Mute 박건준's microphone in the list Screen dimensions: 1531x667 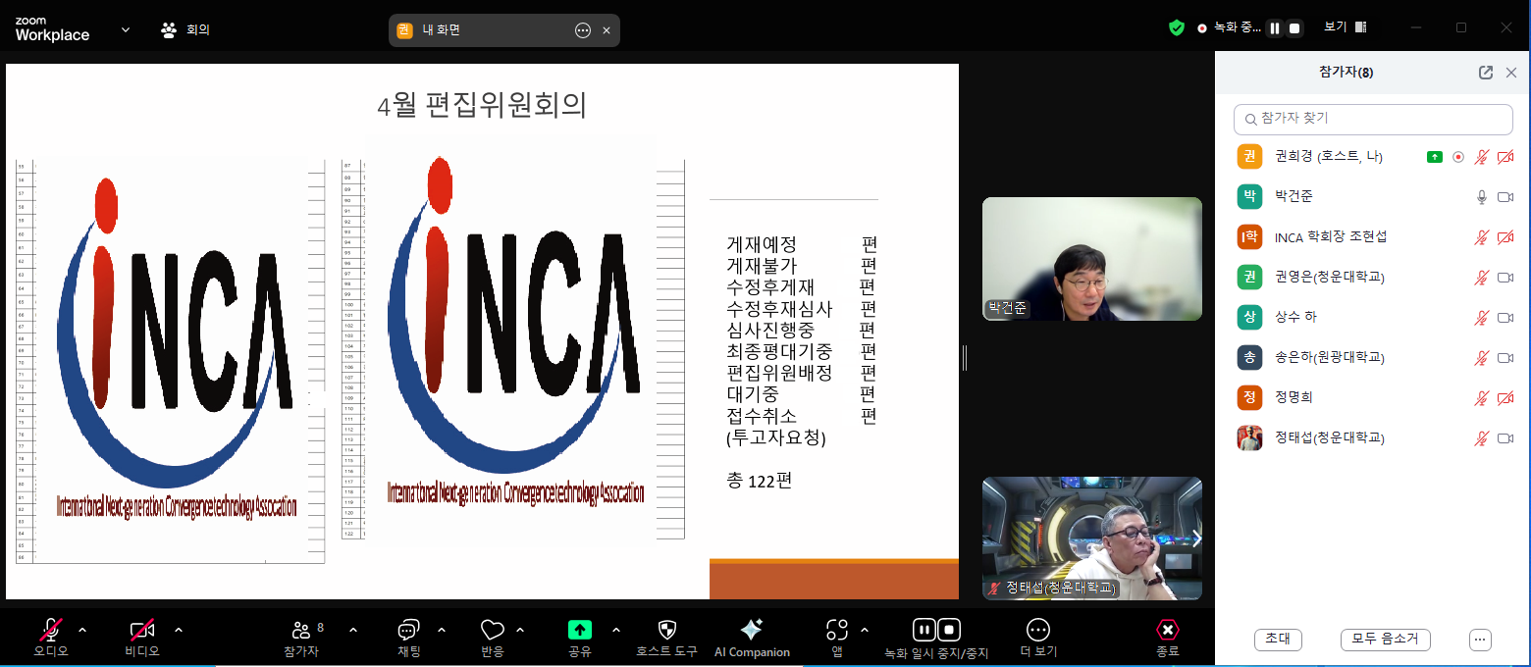tap(1482, 197)
